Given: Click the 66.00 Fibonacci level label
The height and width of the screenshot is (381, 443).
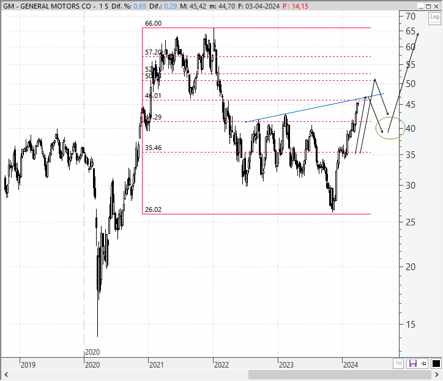Looking at the screenshot, I should tap(154, 23).
